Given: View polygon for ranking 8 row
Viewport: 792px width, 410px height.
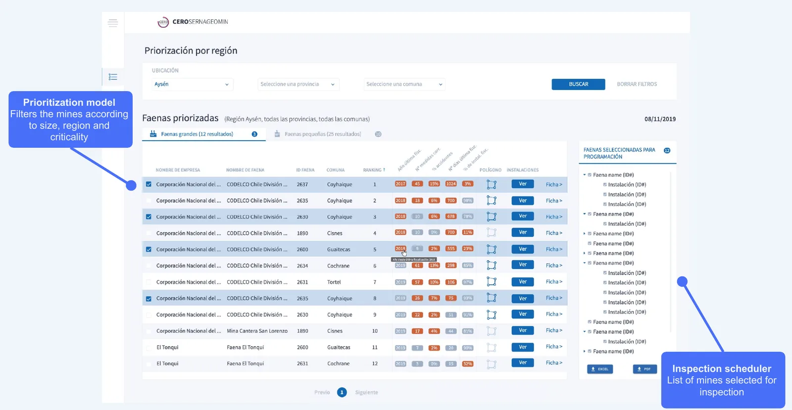Looking at the screenshot, I should pos(492,298).
